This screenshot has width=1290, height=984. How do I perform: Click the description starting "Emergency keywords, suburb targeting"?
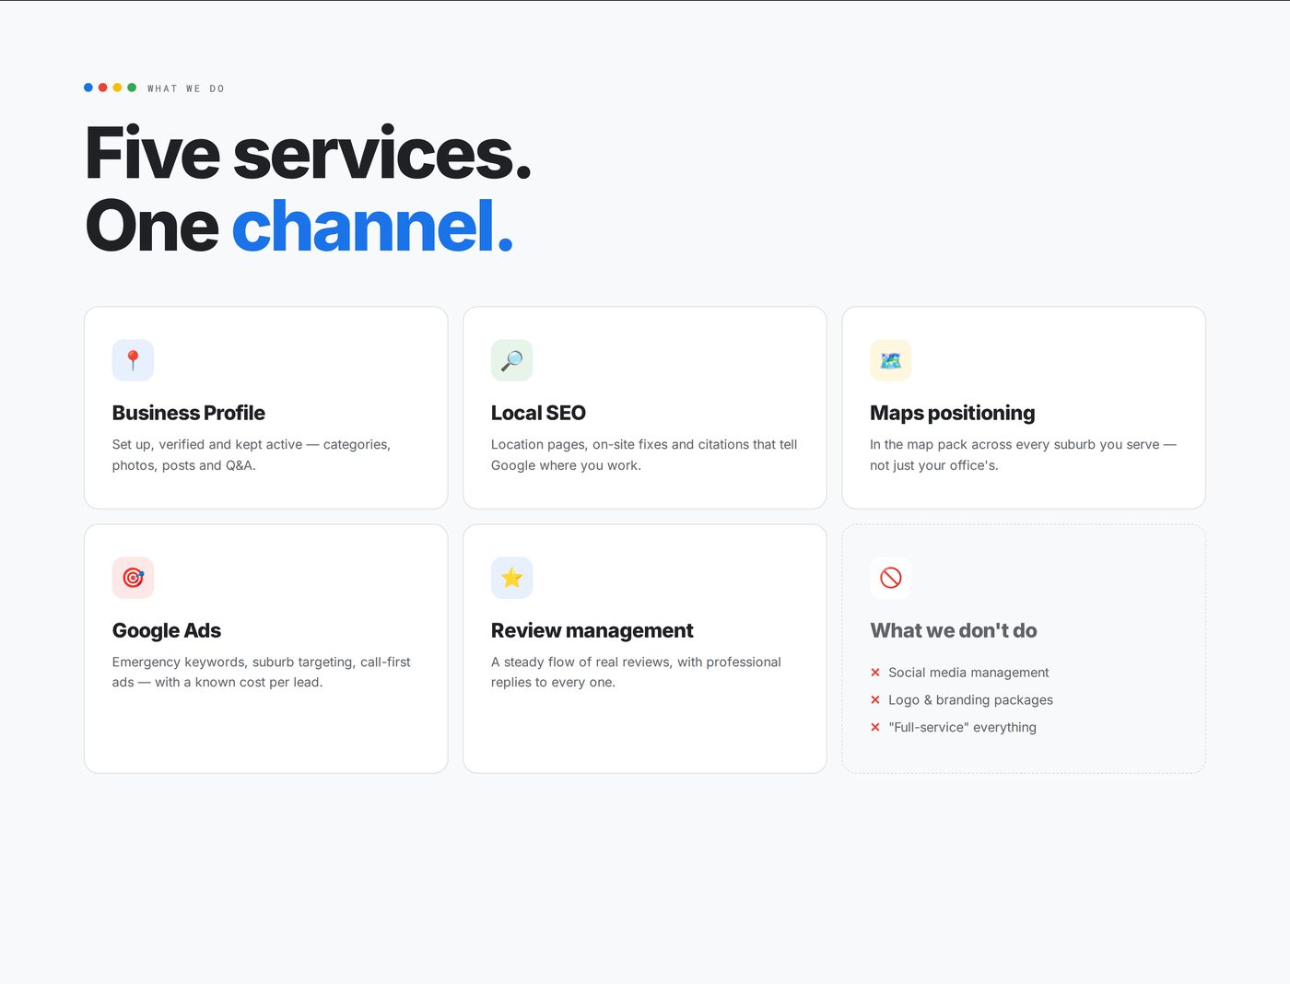[262, 673]
